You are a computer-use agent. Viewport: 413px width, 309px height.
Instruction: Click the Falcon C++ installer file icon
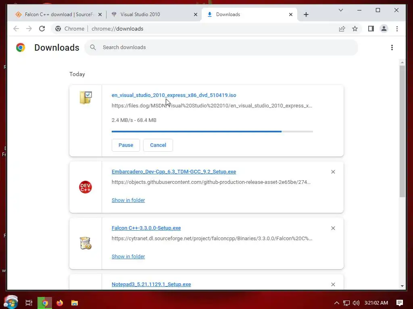click(x=86, y=243)
